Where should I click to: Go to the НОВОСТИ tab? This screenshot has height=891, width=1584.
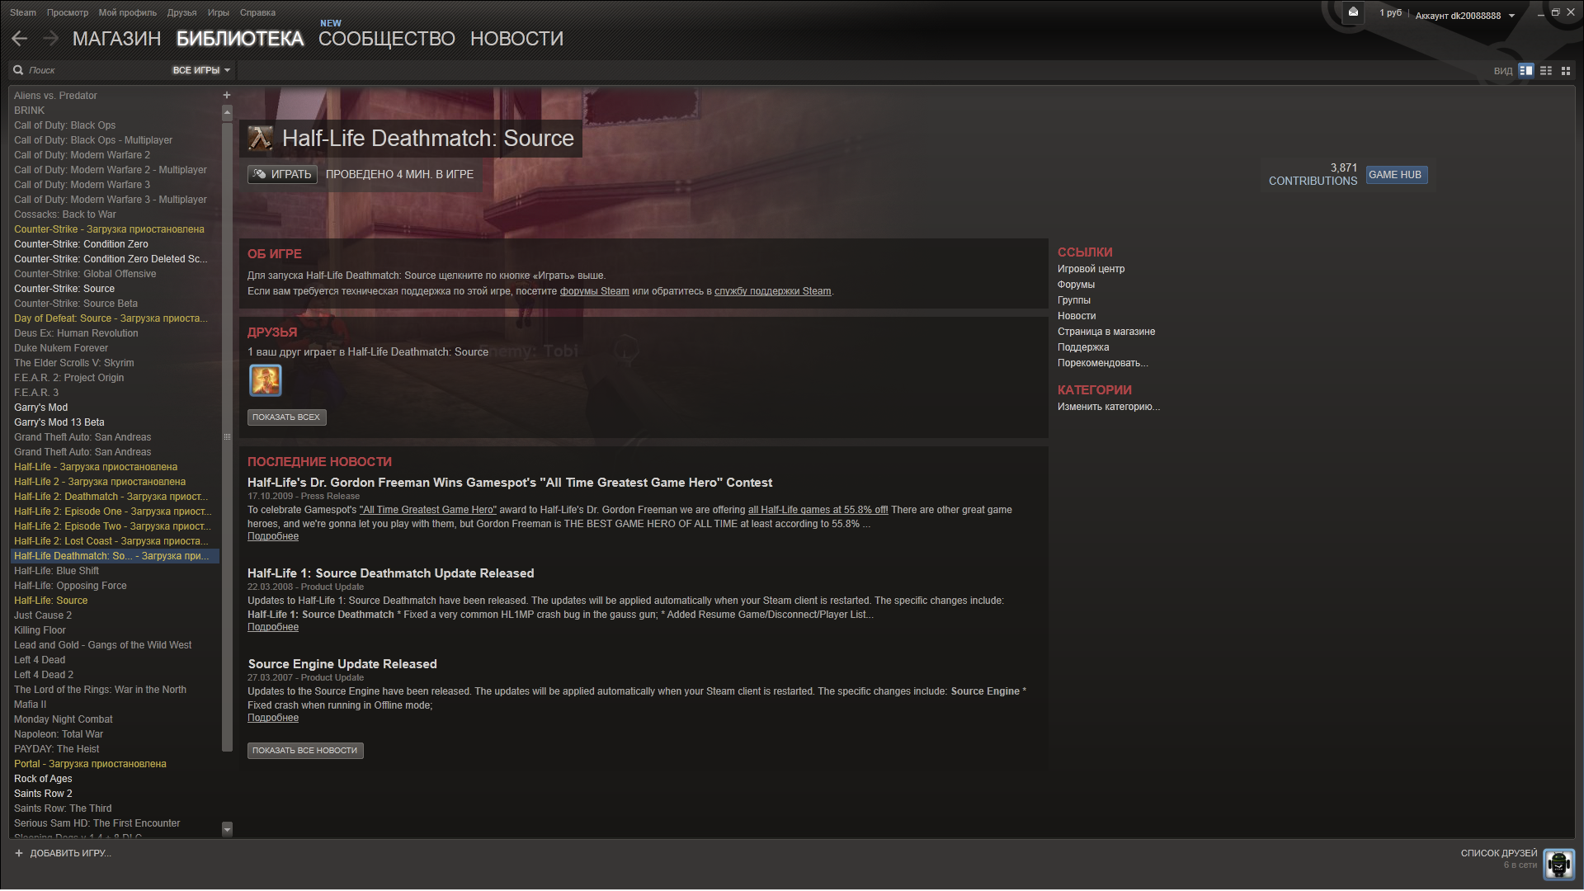(x=517, y=39)
